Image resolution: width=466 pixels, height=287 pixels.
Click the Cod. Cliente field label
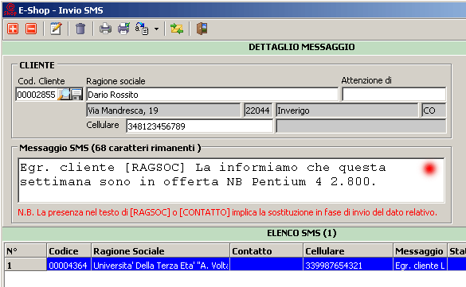tap(41, 81)
